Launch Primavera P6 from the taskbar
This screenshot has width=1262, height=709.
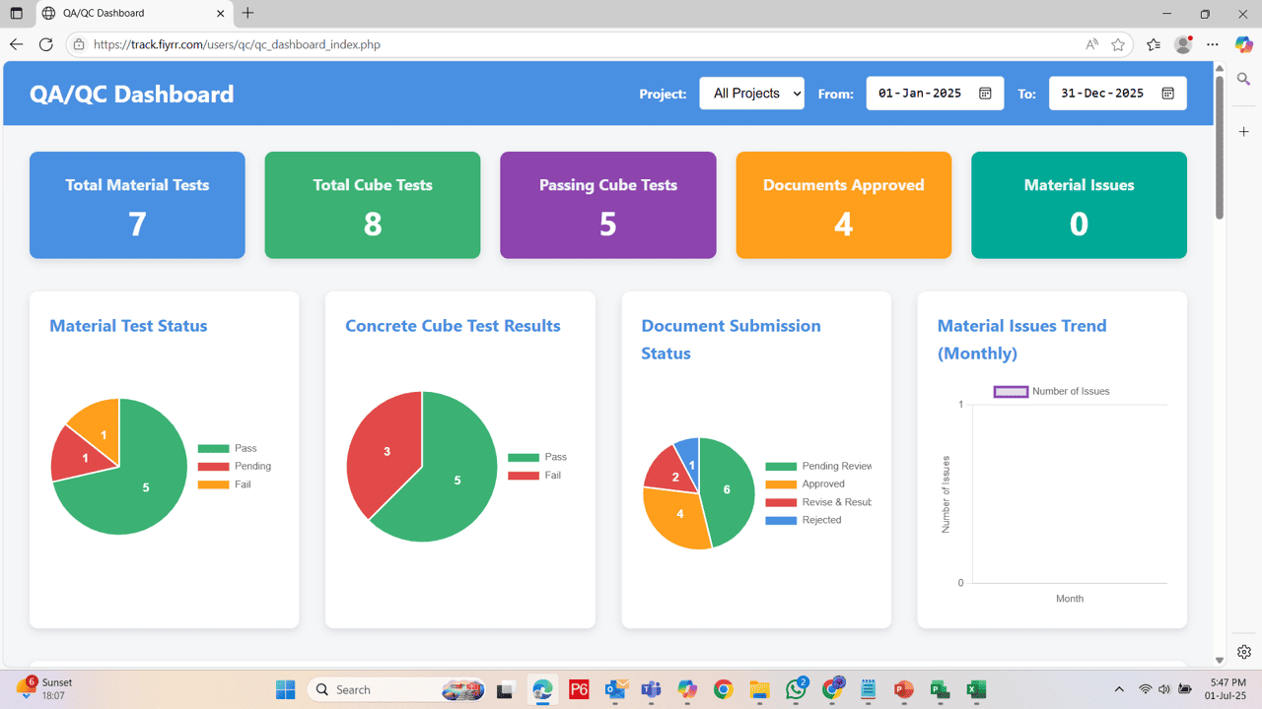click(x=578, y=689)
